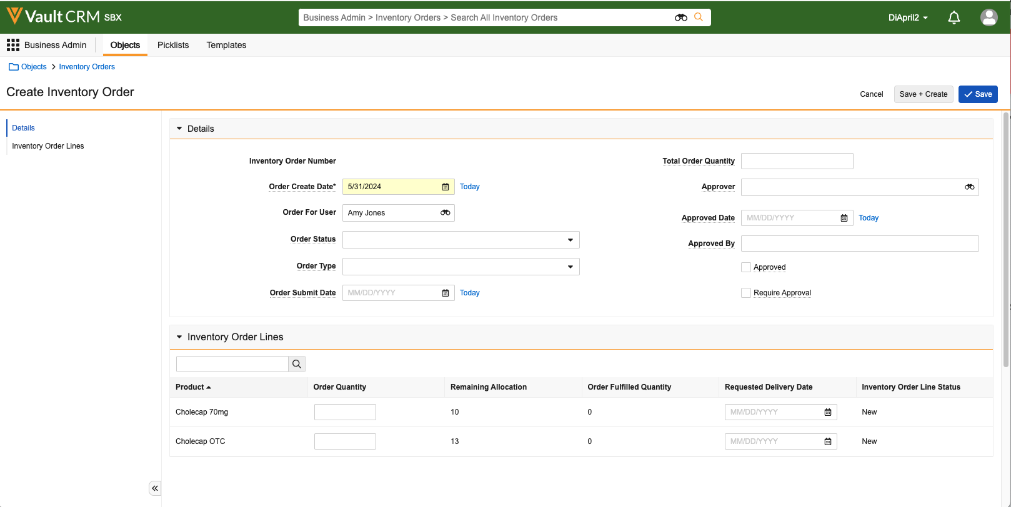Expand the Order Type dropdown
This screenshot has width=1011, height=507.
coord(461,267)
